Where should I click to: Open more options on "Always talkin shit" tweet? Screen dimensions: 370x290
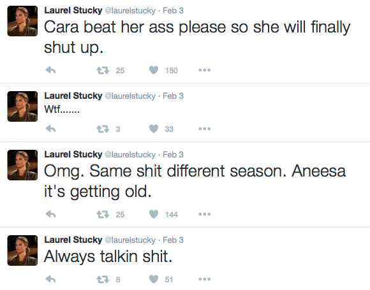(205, 279)
